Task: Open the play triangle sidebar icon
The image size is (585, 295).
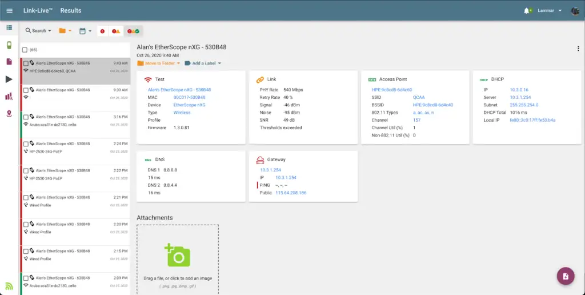Action: 9,79
